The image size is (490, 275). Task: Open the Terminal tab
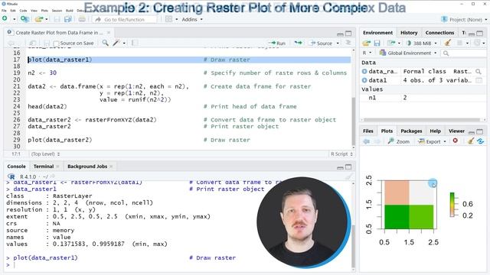(x=44, y=167)
